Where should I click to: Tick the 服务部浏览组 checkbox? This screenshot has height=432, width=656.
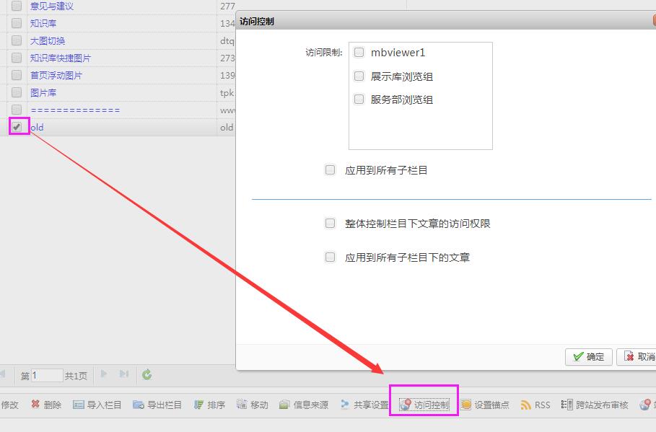[x=359, y=100]
